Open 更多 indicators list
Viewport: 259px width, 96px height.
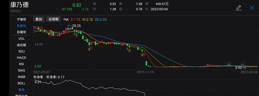pyautogui.click(x=22, y=90)
